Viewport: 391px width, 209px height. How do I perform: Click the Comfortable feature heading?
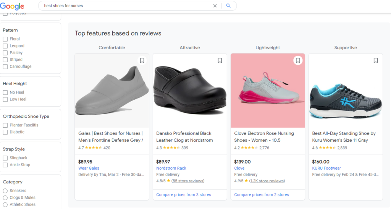112,48
